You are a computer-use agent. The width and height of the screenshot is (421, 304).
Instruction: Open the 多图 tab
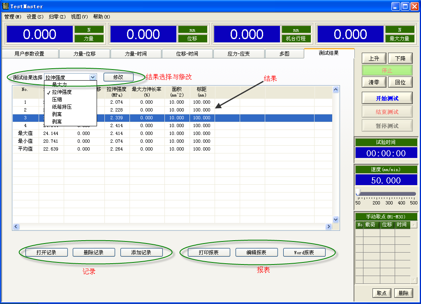[284, 54]
